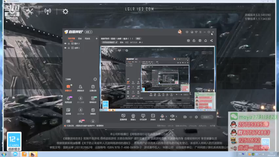279x157 pixels.
Task: Hide the 全屏 1 source layer
Action: coord(65,48)
